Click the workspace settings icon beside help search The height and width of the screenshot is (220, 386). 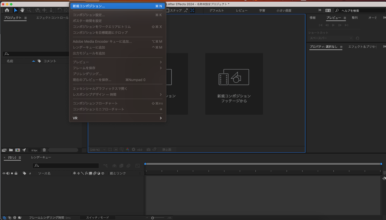pyautogui.click(x=328, y=10)
